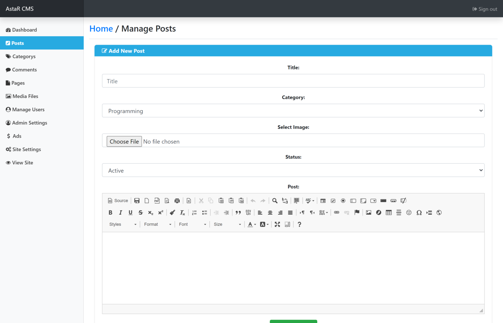Viewport: 503px width, 323px height.
Task: Click inside the Post editor text area
Action: click(x=293, y=268)
